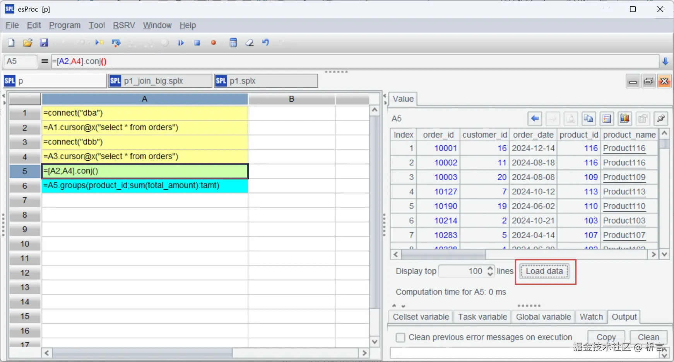674x362 pixels.
Task: Select the Output tab
Action: tap(624, 317)
